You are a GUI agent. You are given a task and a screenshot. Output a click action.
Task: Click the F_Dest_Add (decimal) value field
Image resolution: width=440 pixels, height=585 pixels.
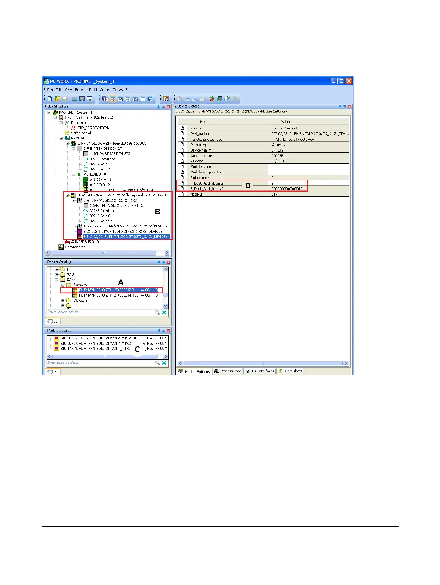pyautogui.click(x=308, y=183)
